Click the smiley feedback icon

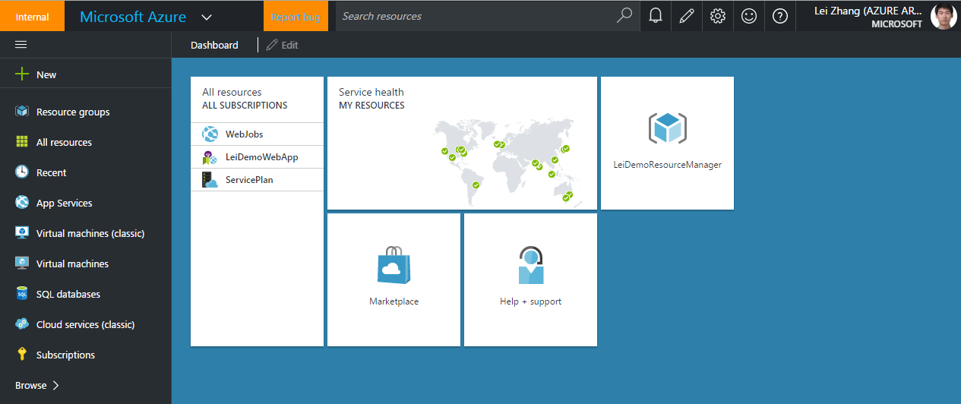pyautogui.click(x=749, y=16)
